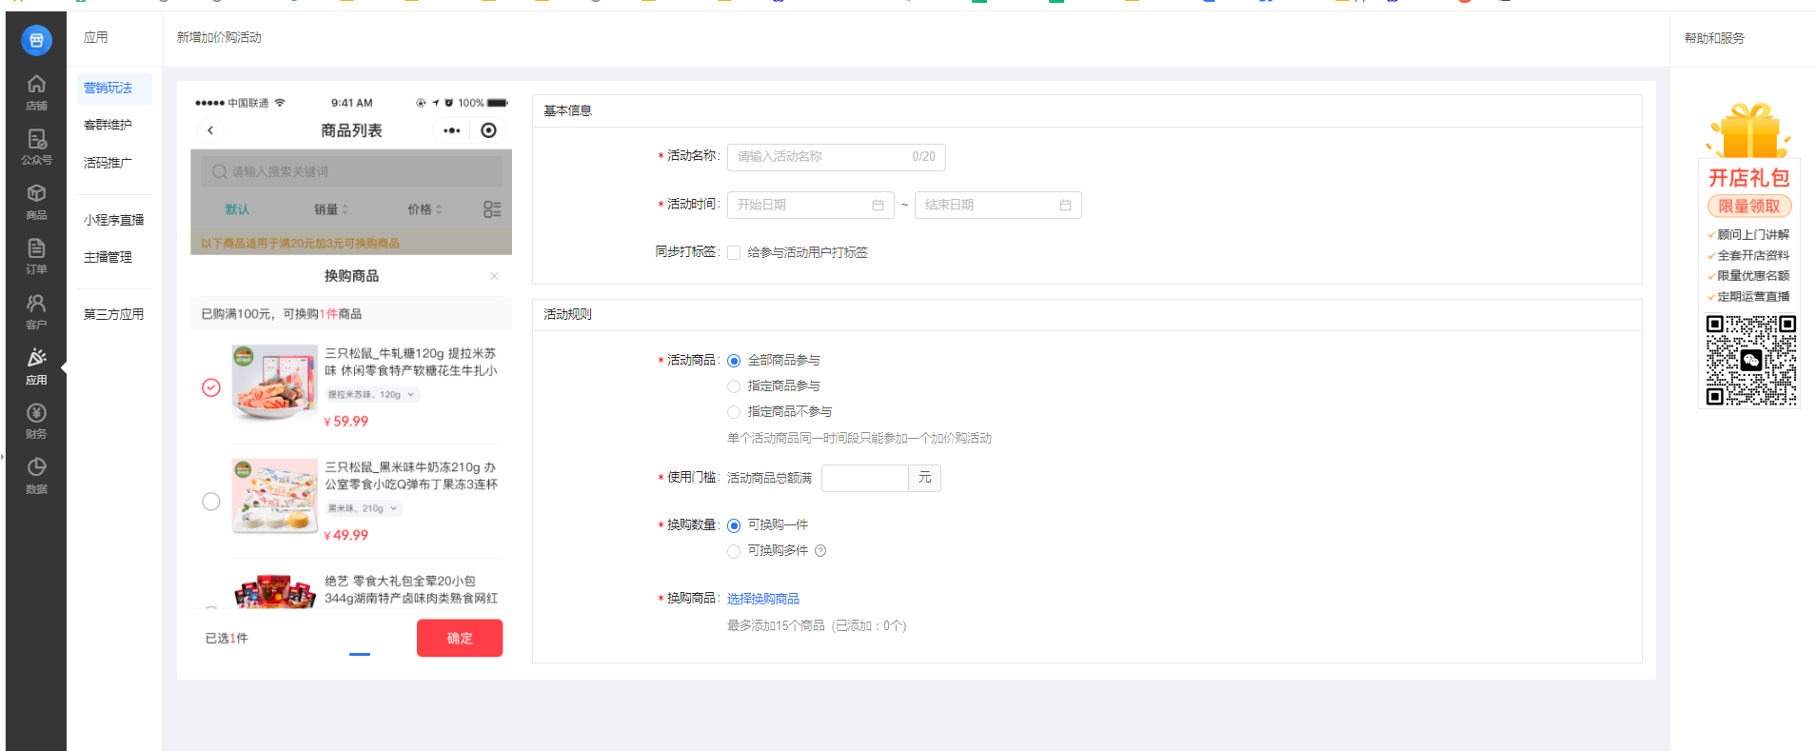Open the 店铺 (Store) sidebar icon
The width and height of the screenshot is (1816, 751).
[36, 92]
